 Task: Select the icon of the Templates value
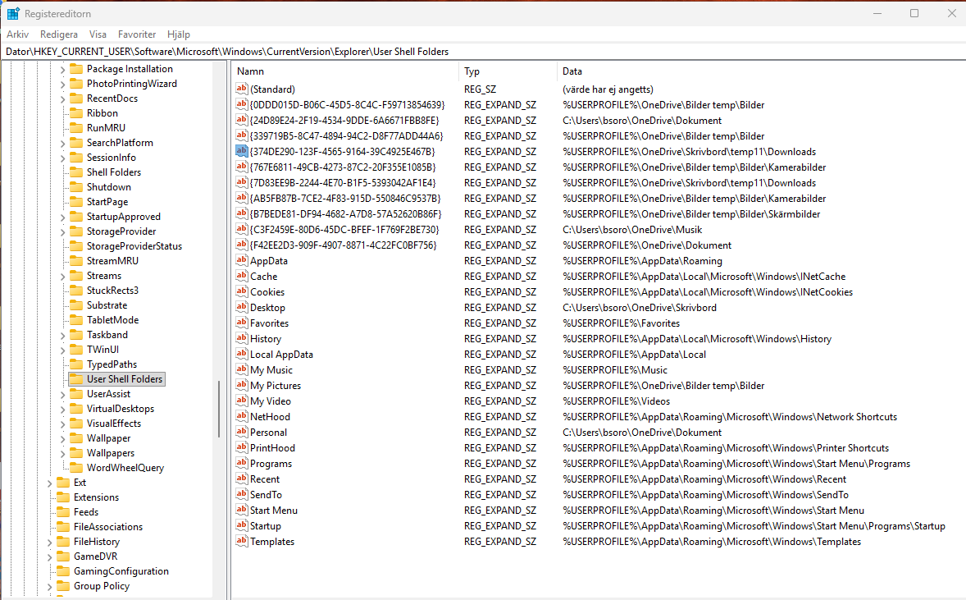(241, 541)
